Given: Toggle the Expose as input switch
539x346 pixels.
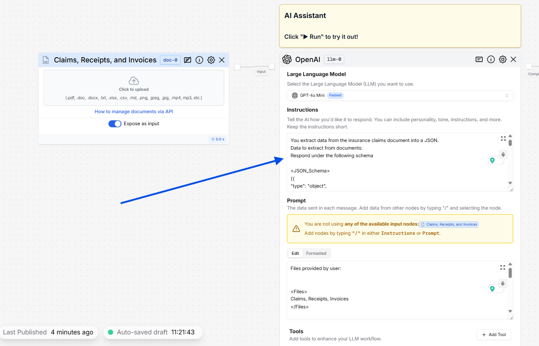Looking at the screenshot, I should [x=115, y=124].
